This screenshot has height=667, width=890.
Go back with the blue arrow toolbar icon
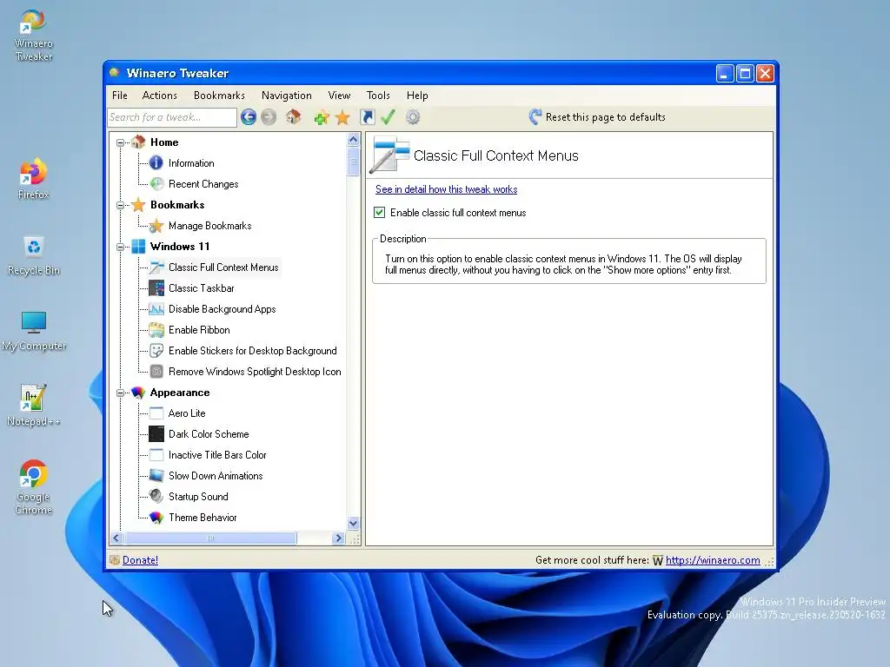(248, 117)
